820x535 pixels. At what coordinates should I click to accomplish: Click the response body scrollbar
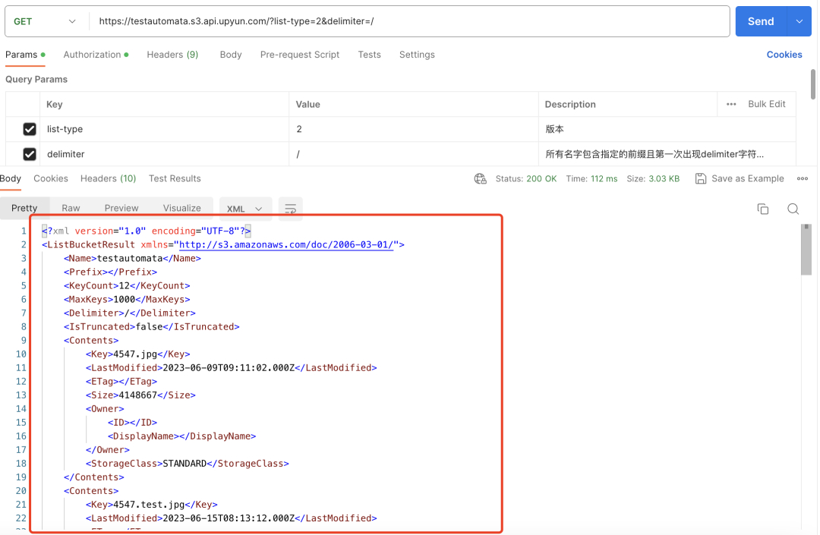coord(806,250)
